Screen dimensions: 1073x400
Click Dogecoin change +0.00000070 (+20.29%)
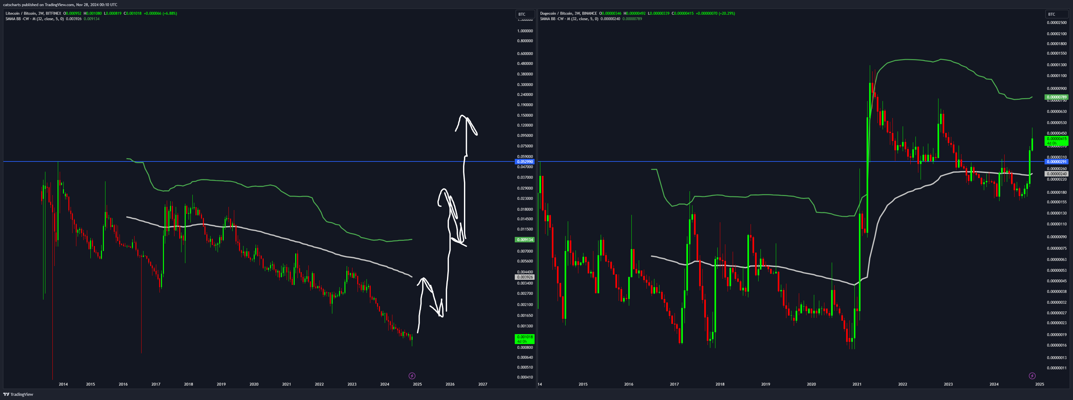click(x=715, y=13)
